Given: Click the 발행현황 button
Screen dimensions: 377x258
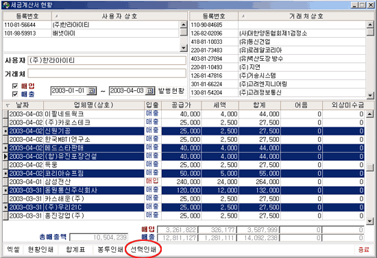Looking at the screenshot, I should pos(171,91).
